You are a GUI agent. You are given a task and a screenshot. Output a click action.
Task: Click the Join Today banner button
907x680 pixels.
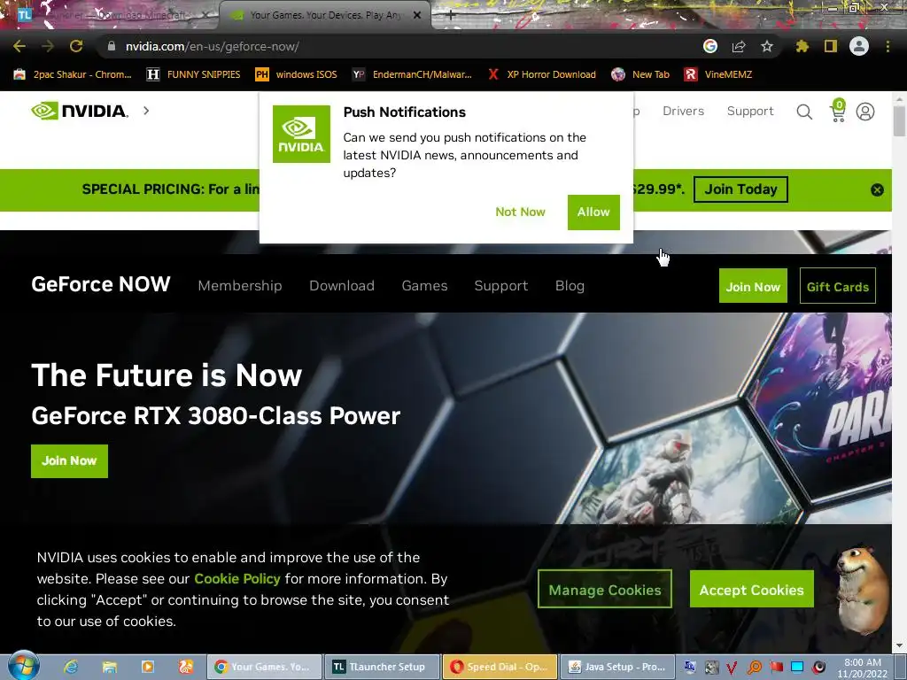tap(740, 189)
